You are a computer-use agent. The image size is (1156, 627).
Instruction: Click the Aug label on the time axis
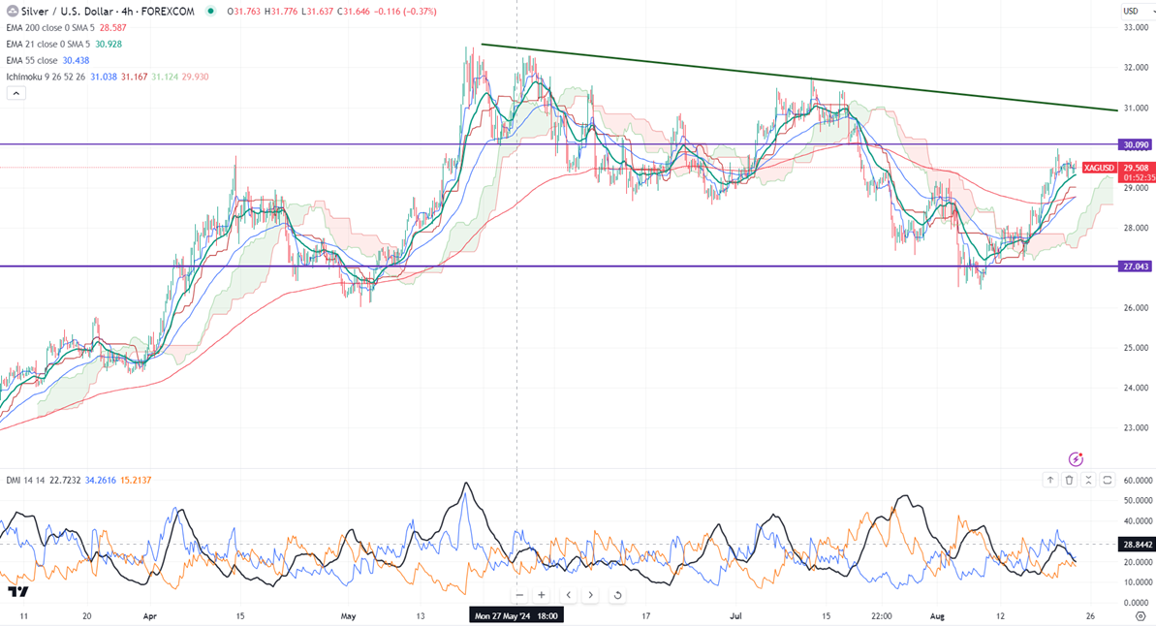937,616
